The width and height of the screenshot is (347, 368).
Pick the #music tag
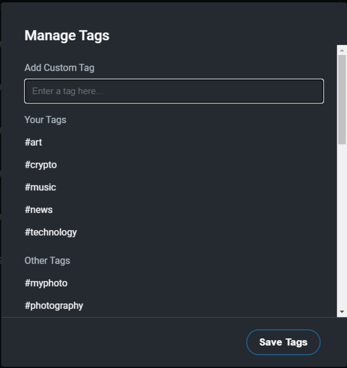point(40,187)
